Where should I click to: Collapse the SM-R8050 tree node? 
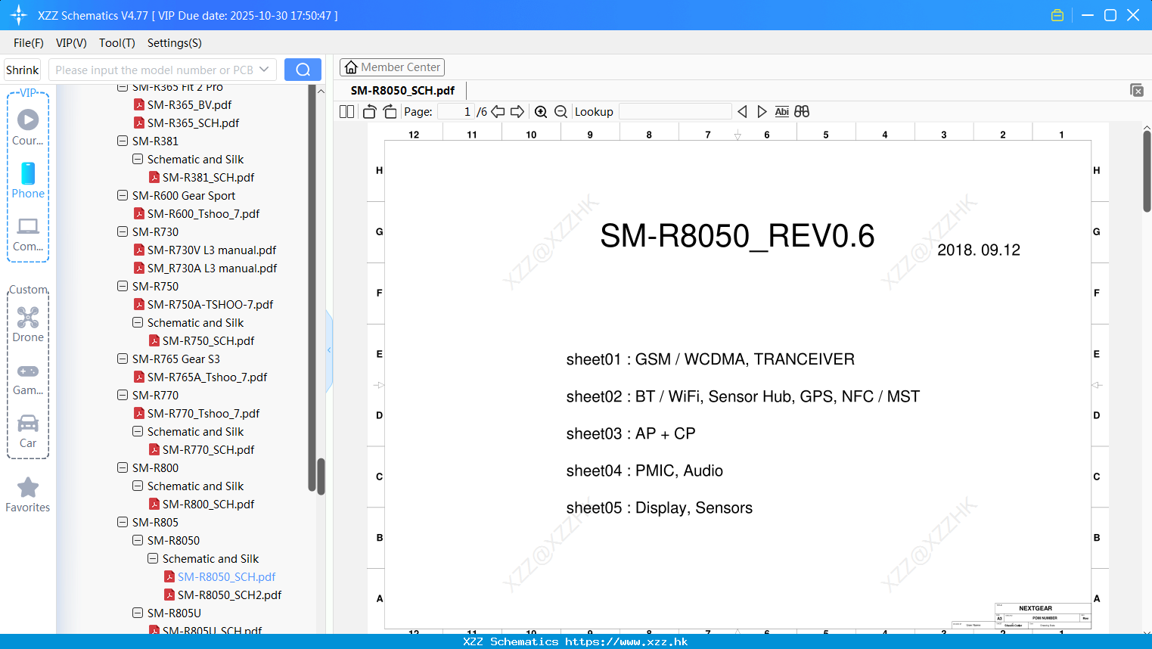[x=138, y=540]
